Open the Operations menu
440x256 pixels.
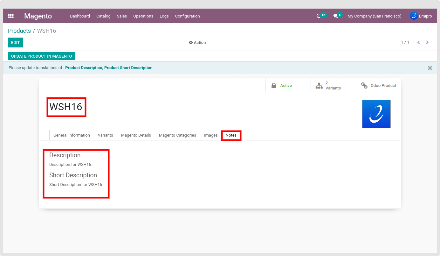(x=143, y=16)
